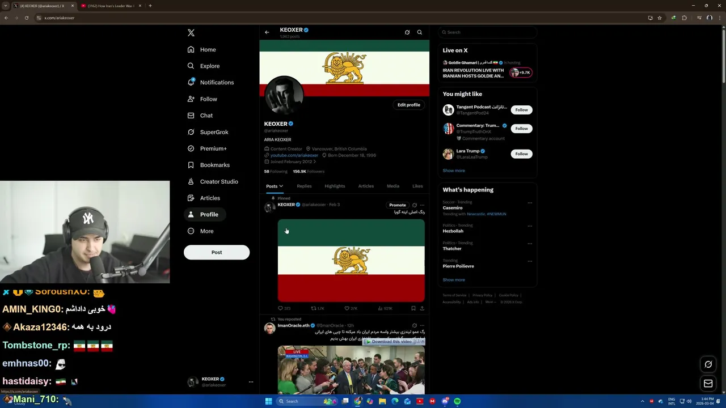
Task: Open SuperGrok
Action: tap(208, 132)
